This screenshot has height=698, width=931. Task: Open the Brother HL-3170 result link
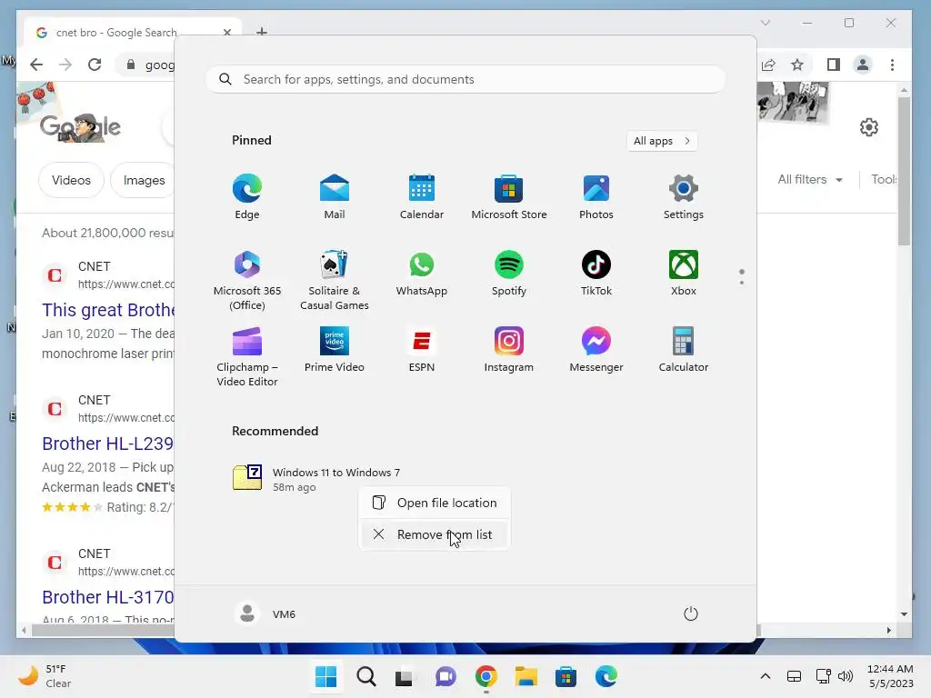point(108,597)
